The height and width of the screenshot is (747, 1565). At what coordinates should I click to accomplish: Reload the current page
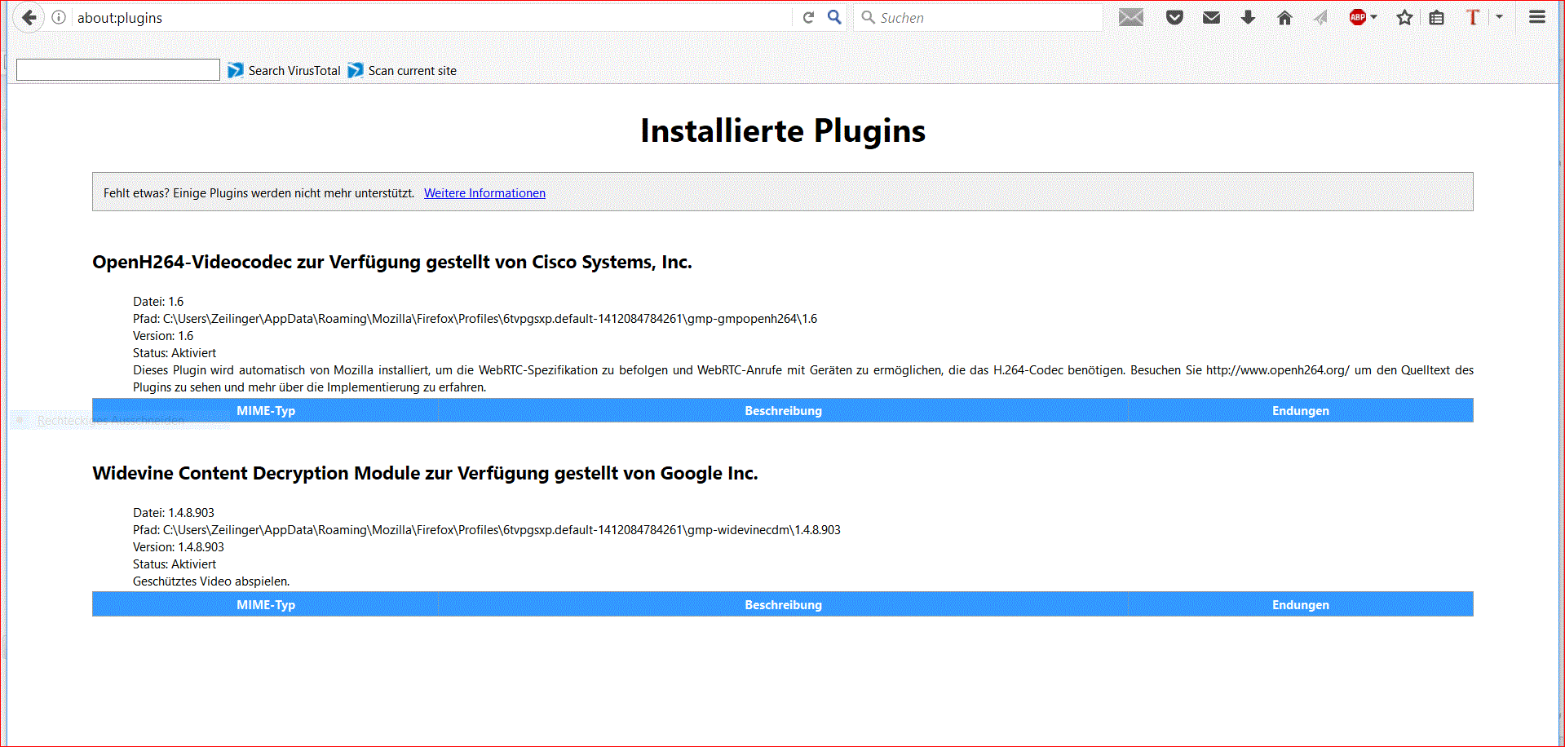(x=808, y=17)
